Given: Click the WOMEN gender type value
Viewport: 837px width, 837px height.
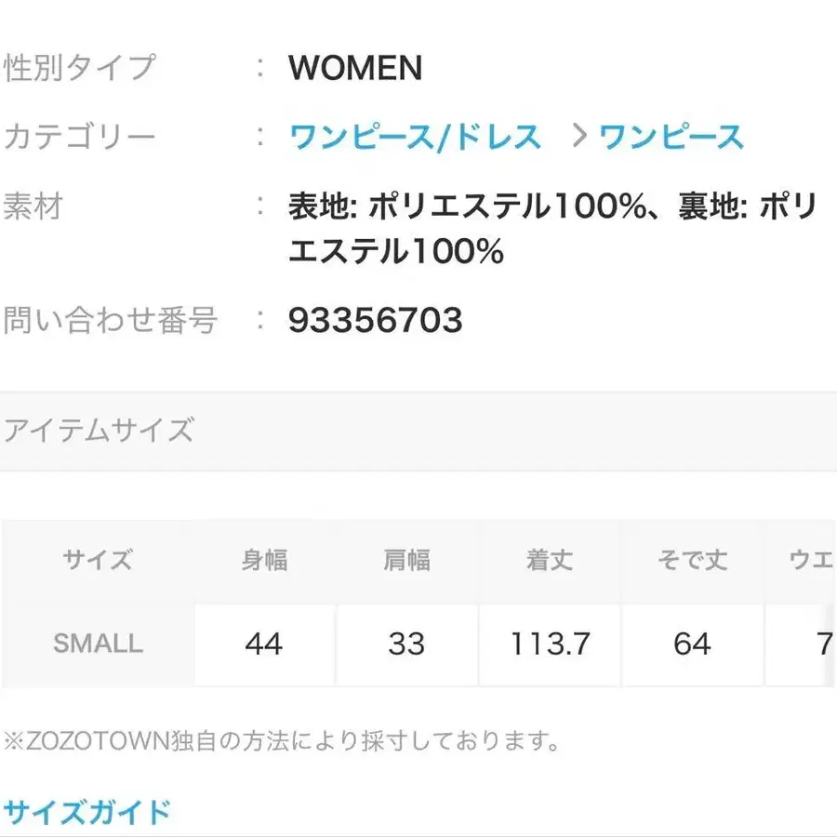Looking at the screenshot, I should tap(356, 68).
